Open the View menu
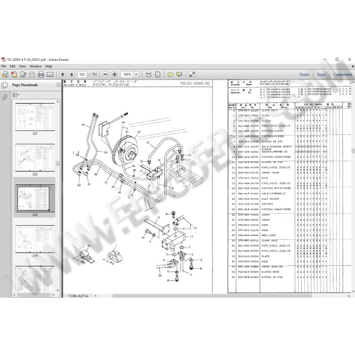 22,66
